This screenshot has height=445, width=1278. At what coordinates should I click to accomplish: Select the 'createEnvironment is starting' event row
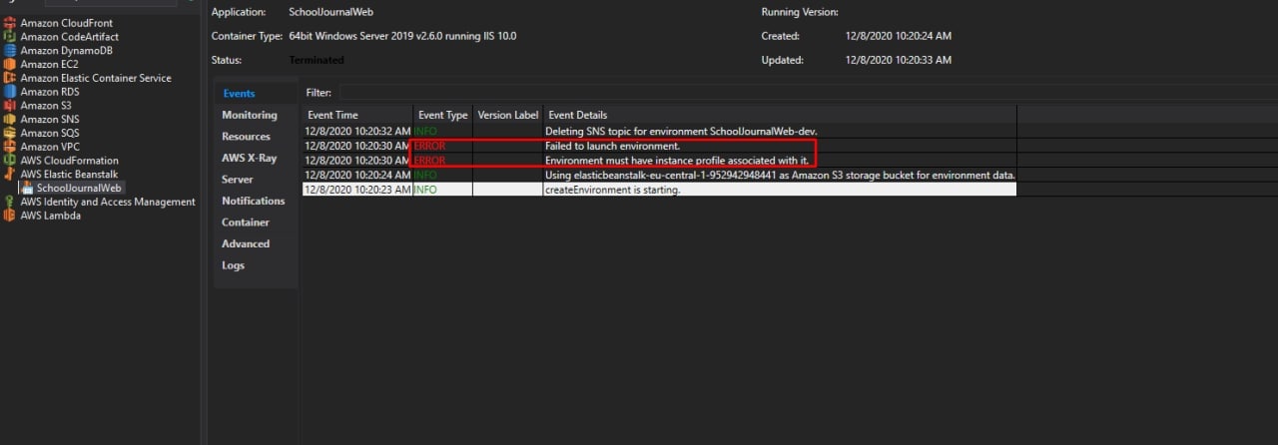click(x=660, y=190)
